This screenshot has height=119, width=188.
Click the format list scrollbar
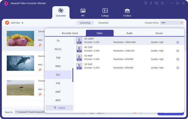73,75
